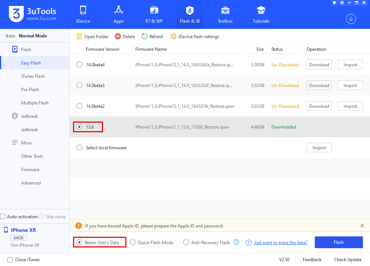
Task: Expand the Jailbreak sidebar group
Action: pos(15,116)
